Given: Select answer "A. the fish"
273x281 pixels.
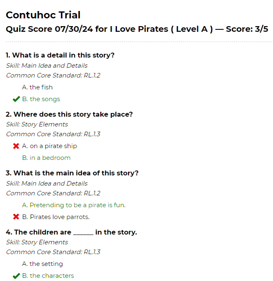Looking at the screenshot, I should click(x=37, y=87).
